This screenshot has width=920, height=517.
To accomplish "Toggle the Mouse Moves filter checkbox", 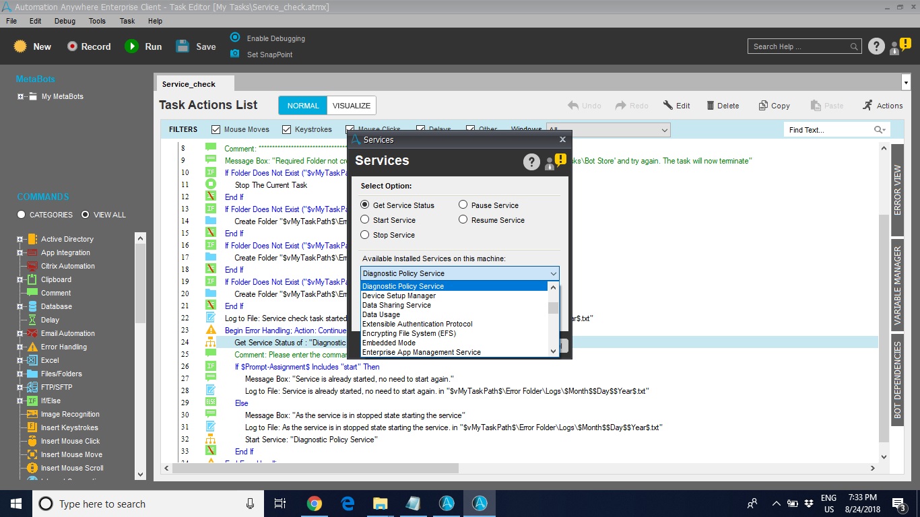I will click(216, 129).
